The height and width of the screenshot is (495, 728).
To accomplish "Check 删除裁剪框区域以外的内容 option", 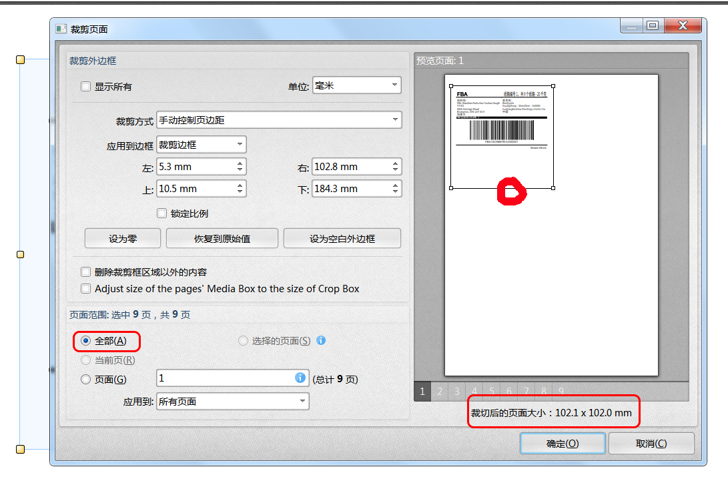I will [85, 272].
